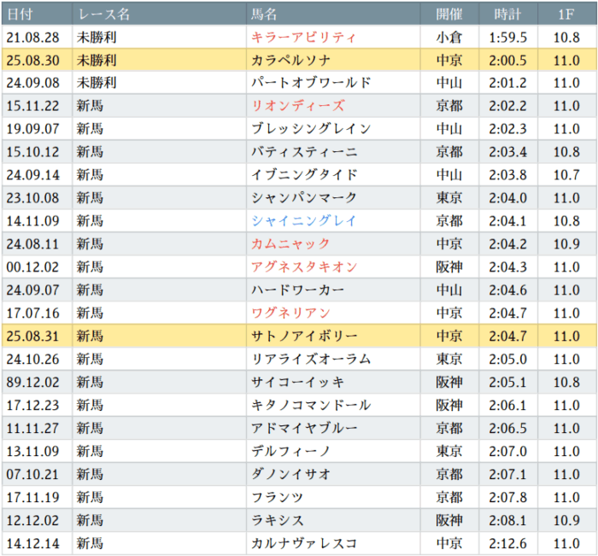
Task: Click the カルナヴァレスコ horse name
Action: [304, 543]
